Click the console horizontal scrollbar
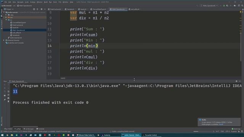 pos(26,127)
